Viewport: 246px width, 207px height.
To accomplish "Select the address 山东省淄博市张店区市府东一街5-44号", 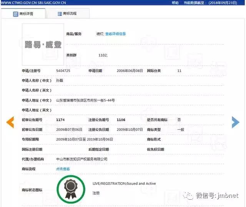I will 85,100.
